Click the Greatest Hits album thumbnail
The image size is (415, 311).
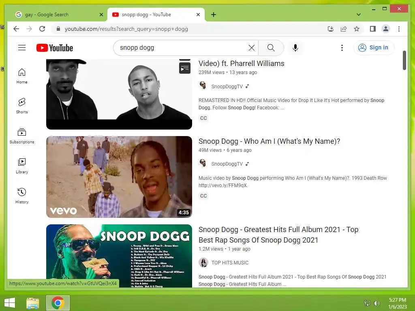coord(119,256)
